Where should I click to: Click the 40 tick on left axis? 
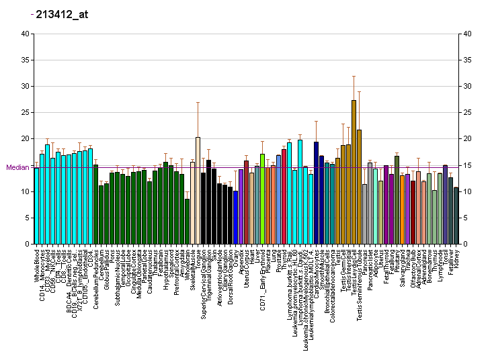pos(25,34)
